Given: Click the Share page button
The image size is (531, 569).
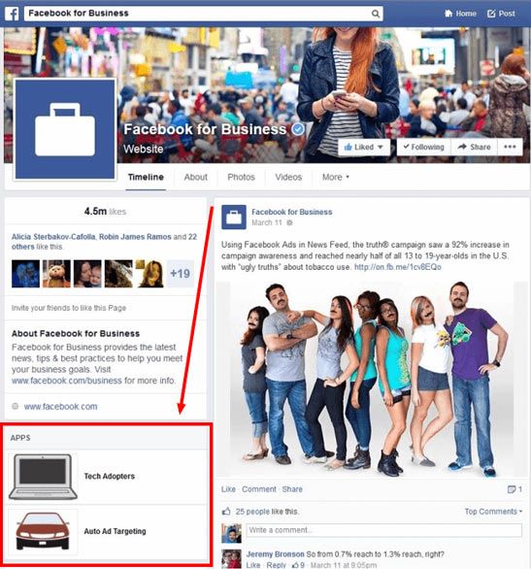Looking at the screenshot, I should point(474,147).
